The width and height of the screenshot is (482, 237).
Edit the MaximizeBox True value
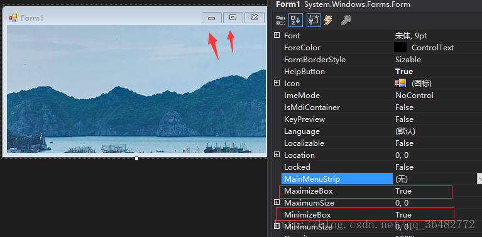(403, 191)
